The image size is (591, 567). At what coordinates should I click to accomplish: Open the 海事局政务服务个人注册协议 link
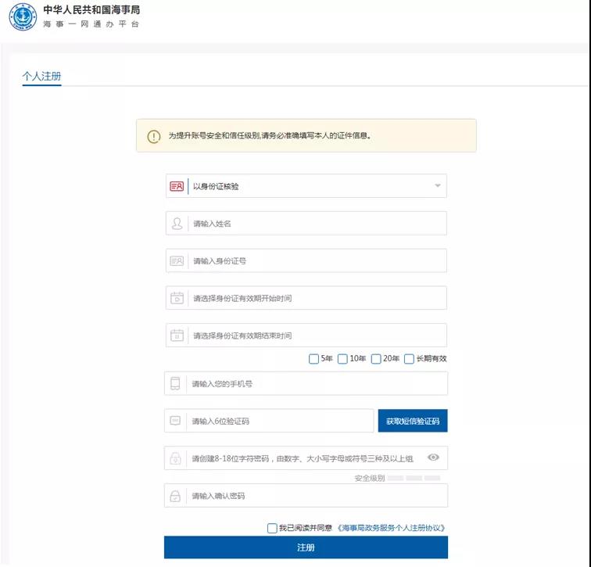391,528
